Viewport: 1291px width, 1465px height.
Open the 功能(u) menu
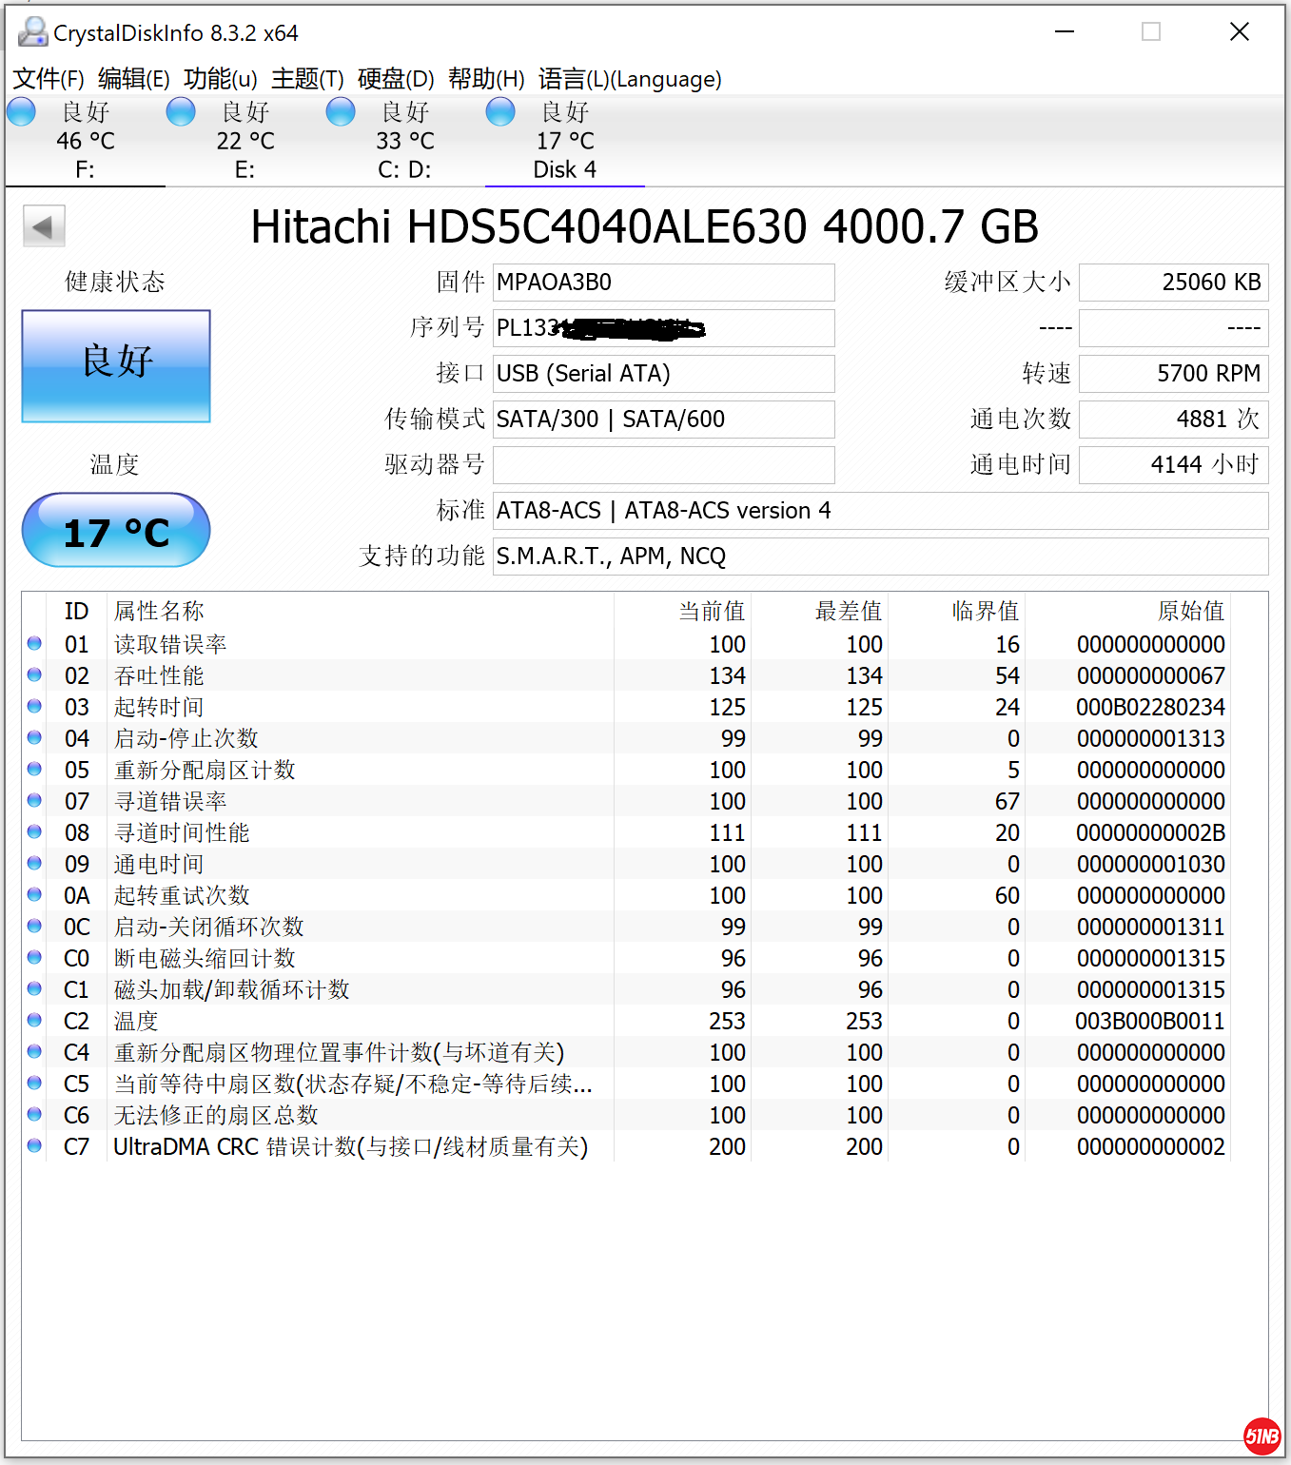(220, 79)
